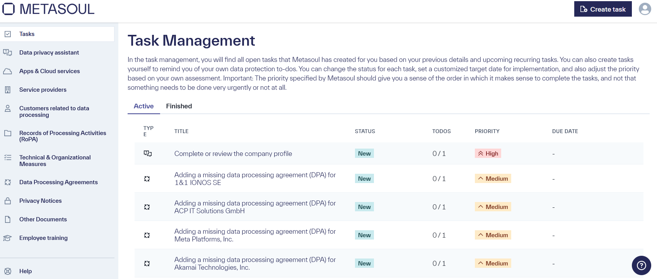Click the Metasoul logo

click(49, 9)
